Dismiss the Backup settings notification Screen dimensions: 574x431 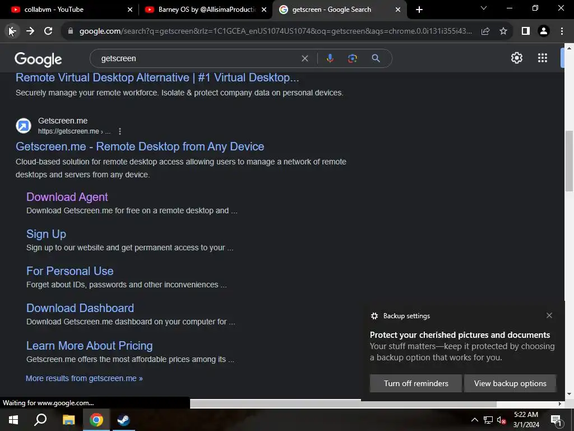coord(549,315)
